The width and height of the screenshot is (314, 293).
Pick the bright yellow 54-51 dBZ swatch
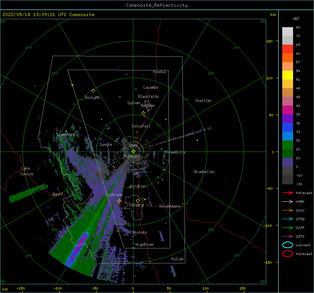(287, 75)
